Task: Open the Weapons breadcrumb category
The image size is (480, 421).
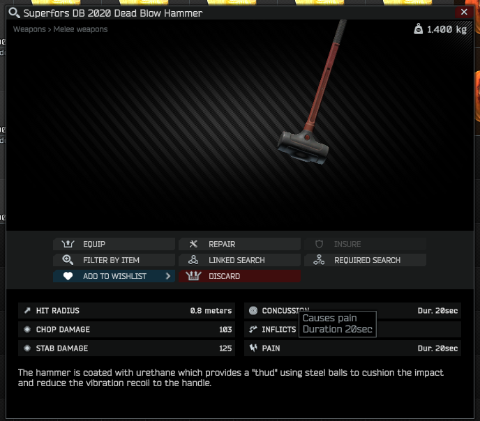Action: pos(29,29)
